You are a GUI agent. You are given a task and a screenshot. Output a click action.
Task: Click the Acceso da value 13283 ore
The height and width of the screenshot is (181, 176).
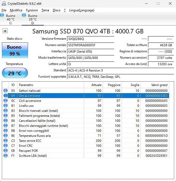pos(161,64)
